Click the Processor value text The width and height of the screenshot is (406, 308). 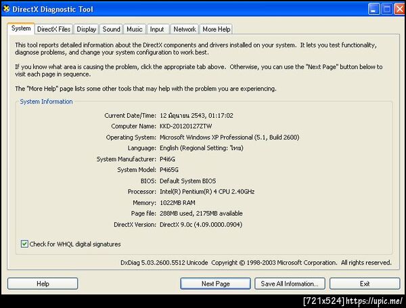tap(207, 192)
